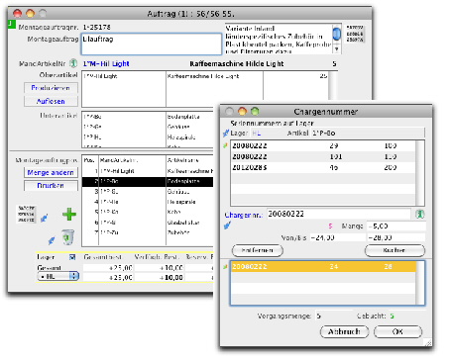The width and height of the screenshot is (450, 362).
Task: Focus the Bis field showing -28,00
Action: [x=396, y=237]
